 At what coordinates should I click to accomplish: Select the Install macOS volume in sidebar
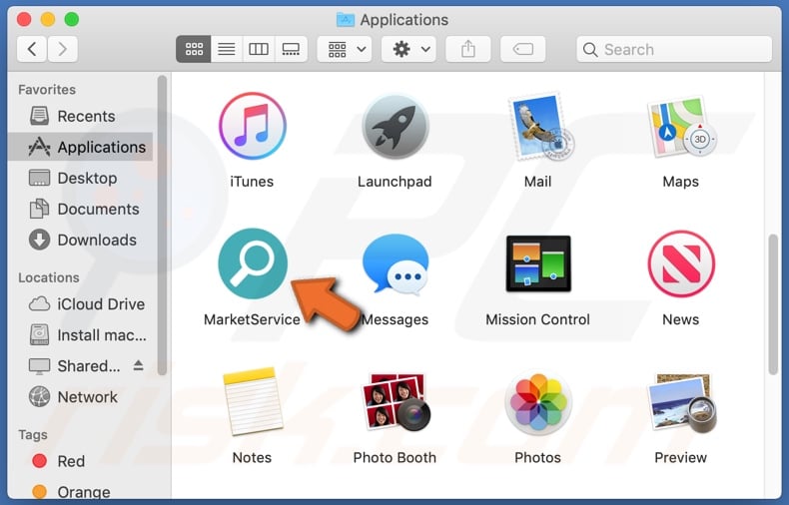81,335
